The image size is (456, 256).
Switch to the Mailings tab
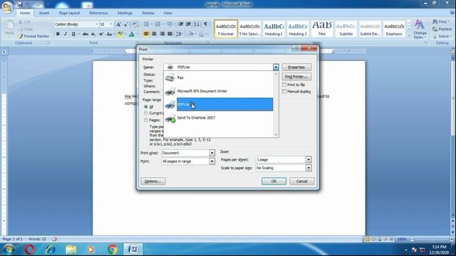[x=125, y=13]
